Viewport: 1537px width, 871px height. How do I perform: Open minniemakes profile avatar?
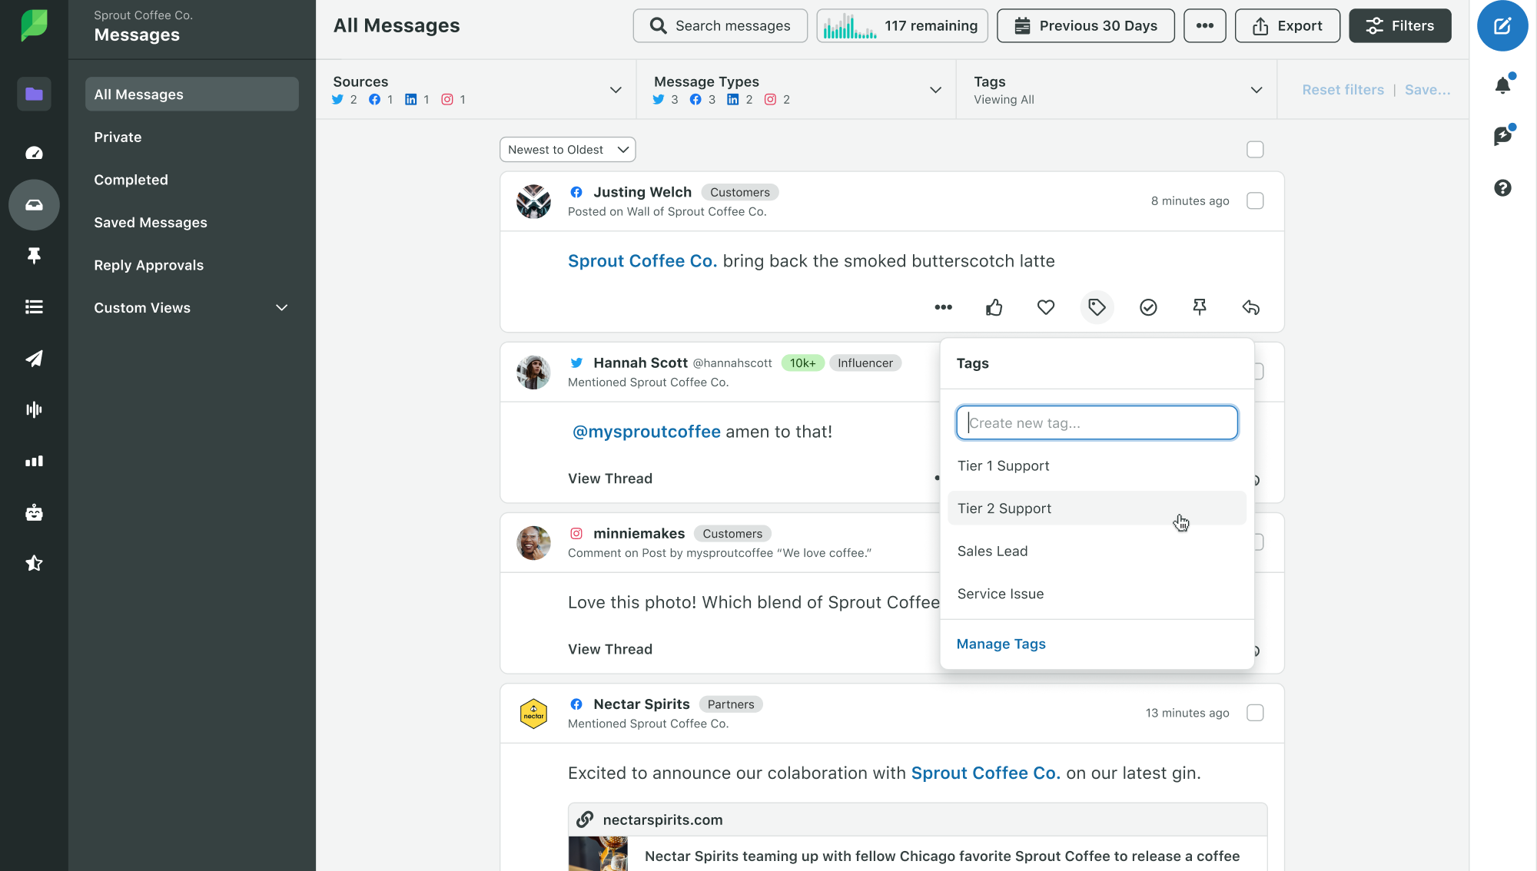click(533, 542)
